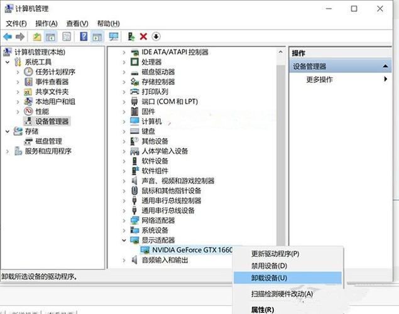Toggle the Show/Hide Action Pane toolbar icon
This screenshot has height=314, width=399.
pos(97,37)
